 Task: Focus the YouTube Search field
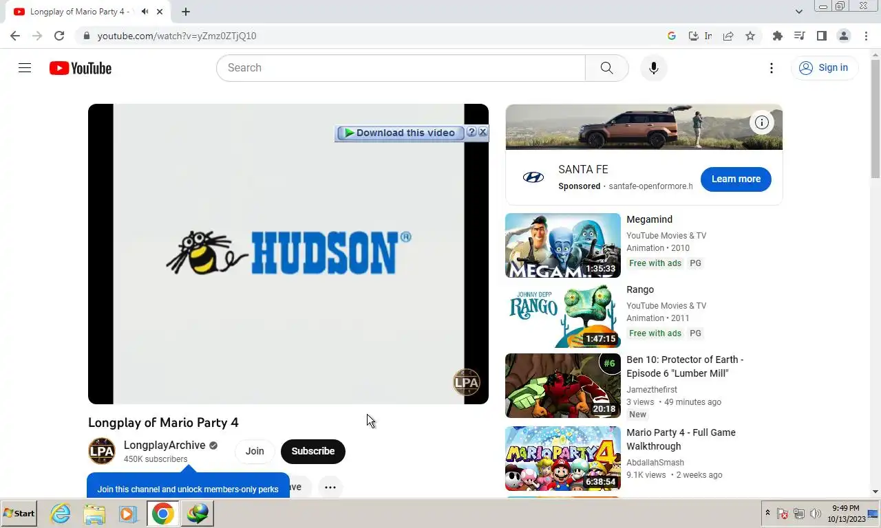click(x=401, y=67)
